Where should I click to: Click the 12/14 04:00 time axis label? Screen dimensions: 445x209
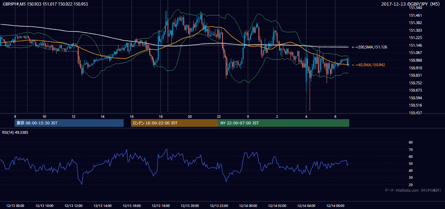(x=306, y=206)
